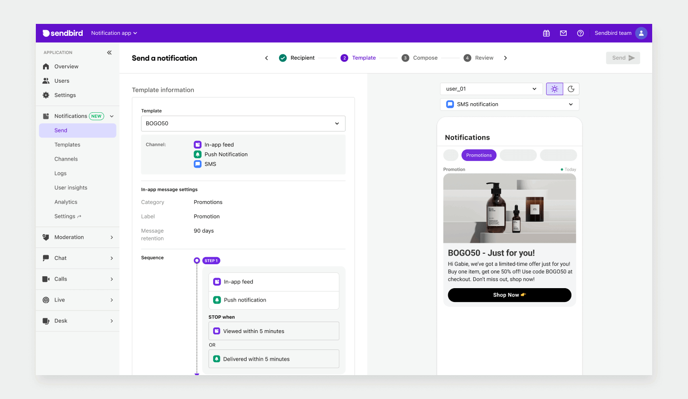Viewport: 688px width, 399px height.
Task: Expand the Live section
Action: point(112,300)
